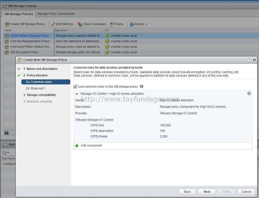Click the binoculars find icon
Viewport: 259px width, 198px height.
point(7,133)
